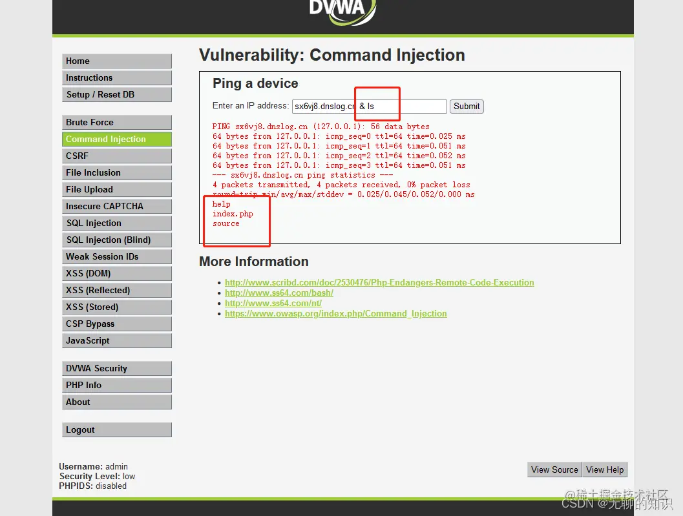
Task: Open the Home menu item
Action: click(117, 61)
